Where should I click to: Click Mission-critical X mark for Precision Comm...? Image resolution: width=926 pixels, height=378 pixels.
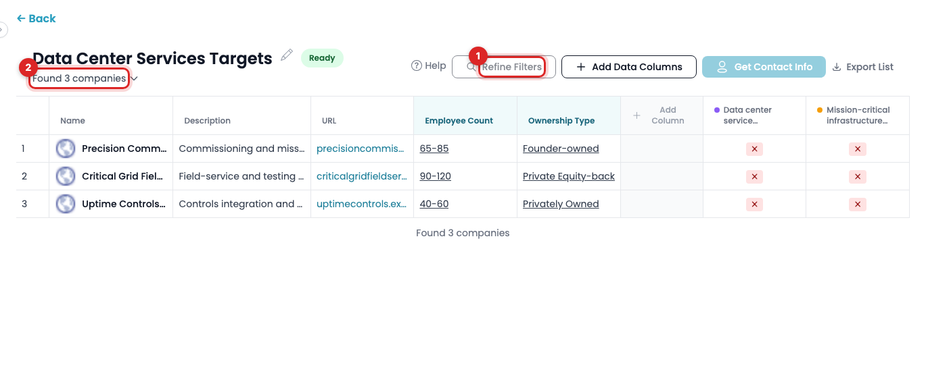point(858,148)
